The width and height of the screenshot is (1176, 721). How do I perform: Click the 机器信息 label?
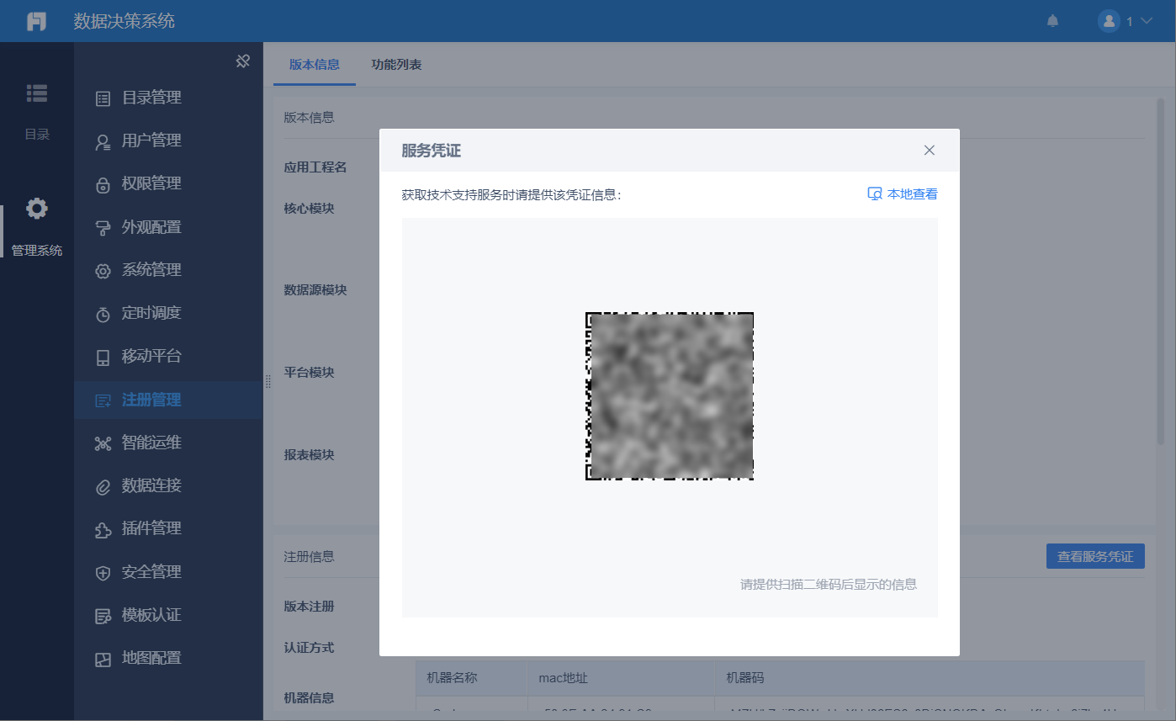click(x=310, y=697)
